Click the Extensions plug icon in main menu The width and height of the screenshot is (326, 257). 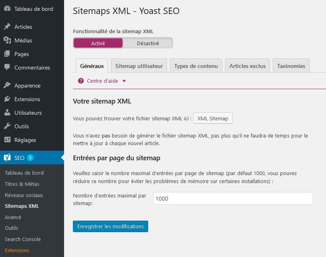click(7, 99)
